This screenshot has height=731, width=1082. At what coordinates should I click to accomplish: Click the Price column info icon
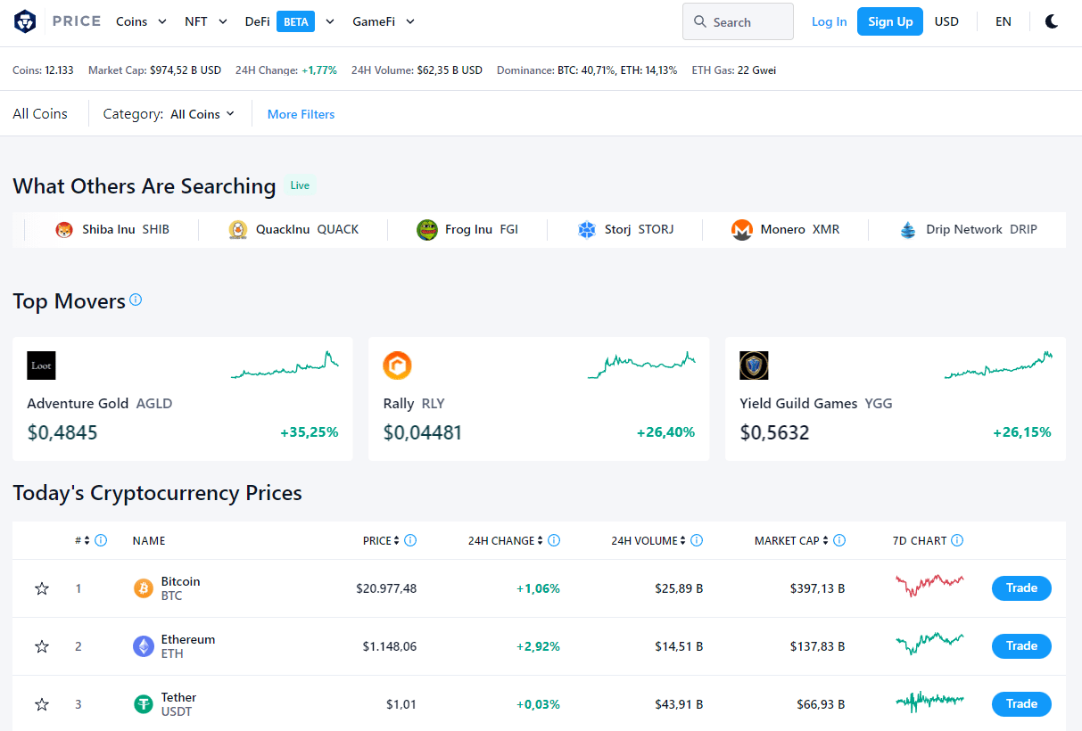point(410,540)
